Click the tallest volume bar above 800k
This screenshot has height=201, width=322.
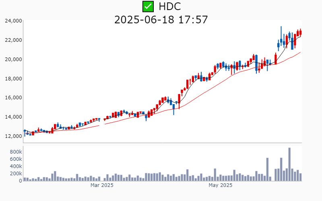point(289,164)
